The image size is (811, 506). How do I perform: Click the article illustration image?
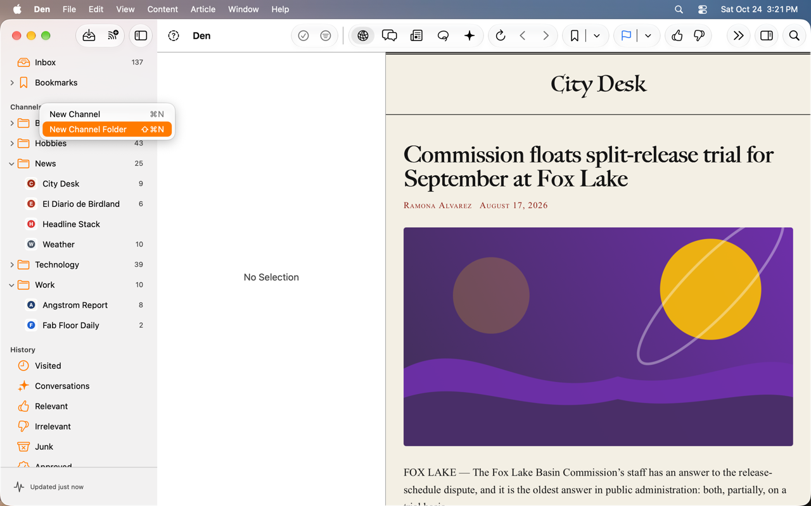click(598, 336)
